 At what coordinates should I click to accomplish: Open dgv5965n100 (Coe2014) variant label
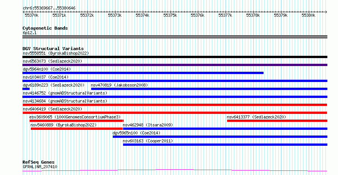tap(136, 133)
